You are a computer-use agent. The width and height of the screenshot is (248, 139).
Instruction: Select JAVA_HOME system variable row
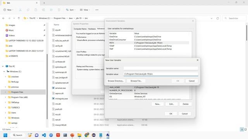[x=149, y=87]
